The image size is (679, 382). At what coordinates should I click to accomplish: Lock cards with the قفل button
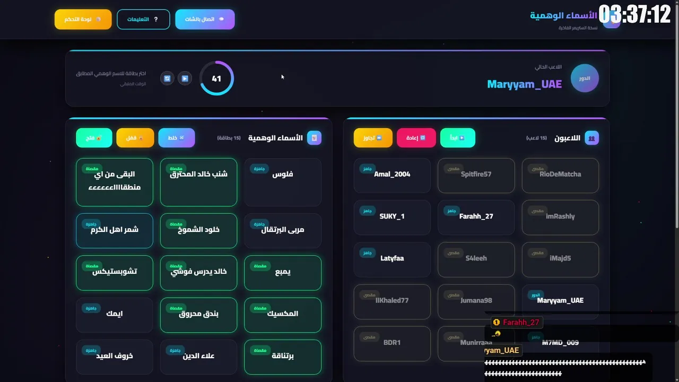coord(135,138)
